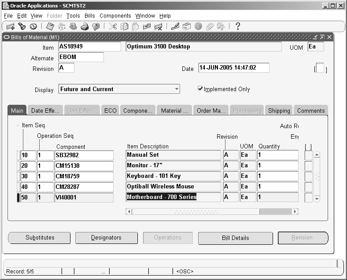Open the File menu
Viewport: 347px width, 280px height.
(x=8, y=16)
